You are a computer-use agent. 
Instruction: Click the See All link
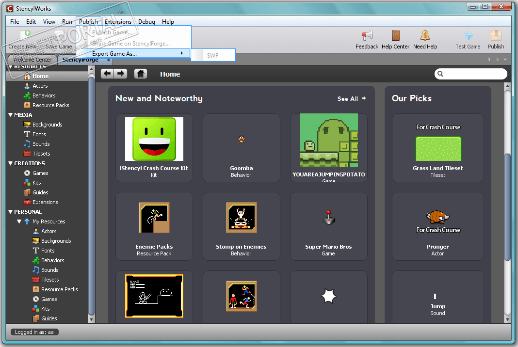point(352,98)
